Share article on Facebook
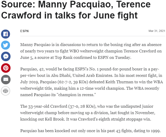Image resolution: width=166 pixels, height=137 pixels. pyautogui.click(x=6, y=34)
